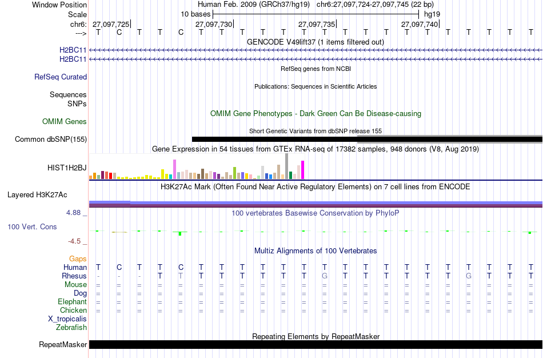Open '100 vertebrates Basewise Conservation by PhyloP' title
This screenshot has height=358, width=543.
click(x=315, y=213)
